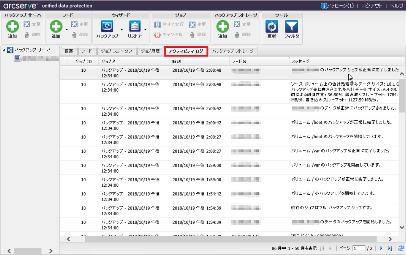This screenshot has width=406, height=255.
Task: Click the refresh icon in the pagination bar
Action: (x=401, y=248)
